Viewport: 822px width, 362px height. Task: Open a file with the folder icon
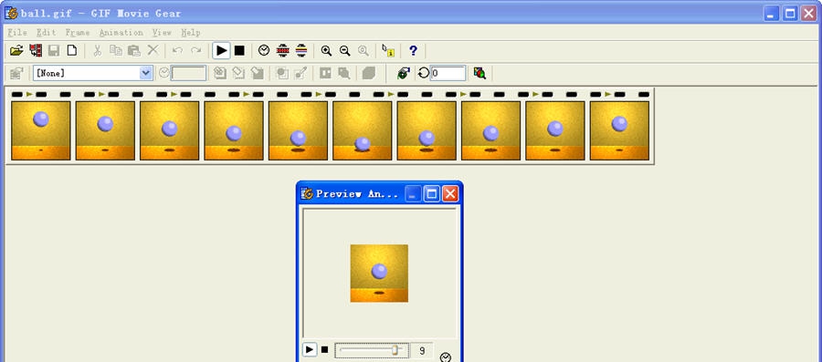coord(16,51)
